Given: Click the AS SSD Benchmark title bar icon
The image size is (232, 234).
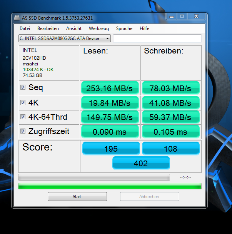Looking at the screenshot, I should 17,18.
